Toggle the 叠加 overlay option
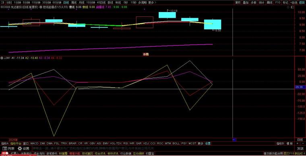Viewport: 306px width, 156px height. tap(246, 2)
